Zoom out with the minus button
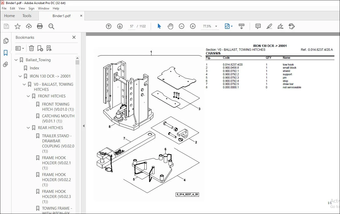Viewport: 340px width, 214px height. tap(182, 26)
